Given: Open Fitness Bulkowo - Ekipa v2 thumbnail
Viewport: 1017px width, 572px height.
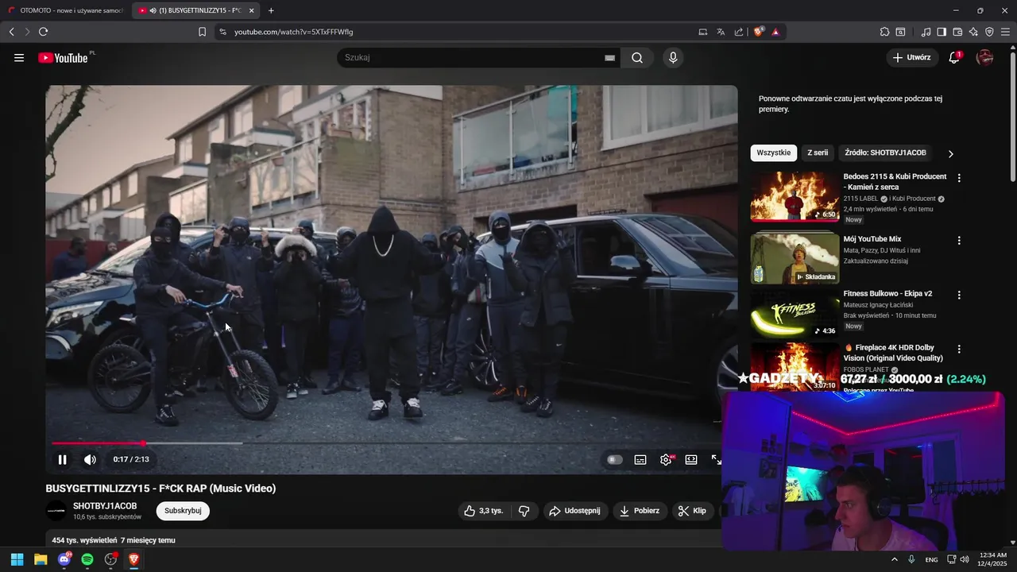Looking at the screenshot, I should click(795, 313).
